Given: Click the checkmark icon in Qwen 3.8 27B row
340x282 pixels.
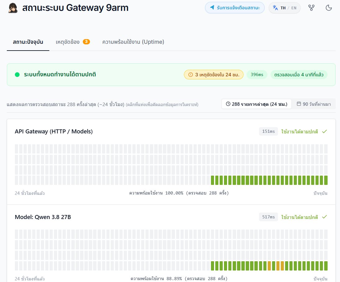Looking at the screenshot, I should pos(324,217).
